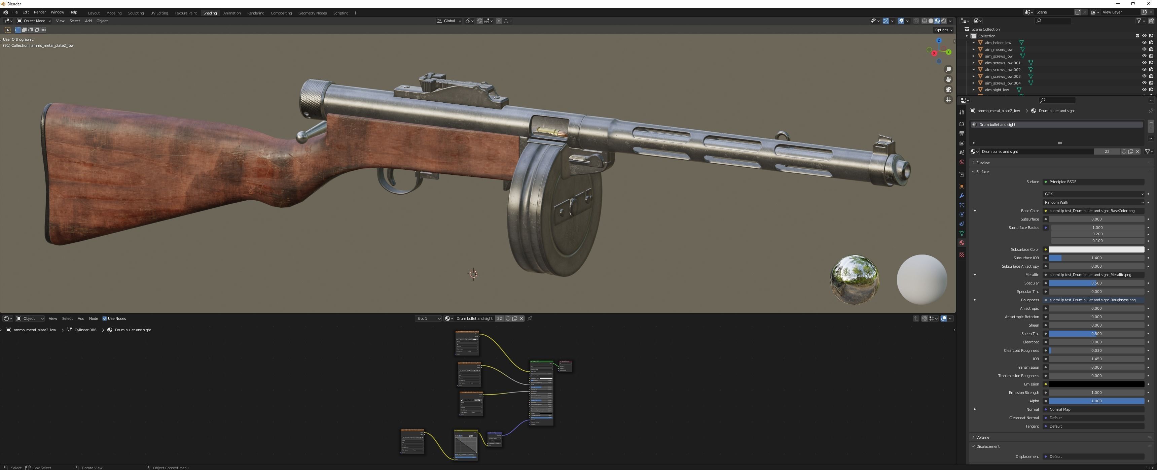
Task: Switch to the UV Editing workspace tab
Action: tap(159, 12)
